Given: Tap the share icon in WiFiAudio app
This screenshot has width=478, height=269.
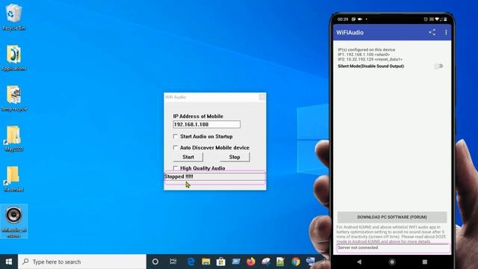Looking at the screenshot, I should [432, 32].
